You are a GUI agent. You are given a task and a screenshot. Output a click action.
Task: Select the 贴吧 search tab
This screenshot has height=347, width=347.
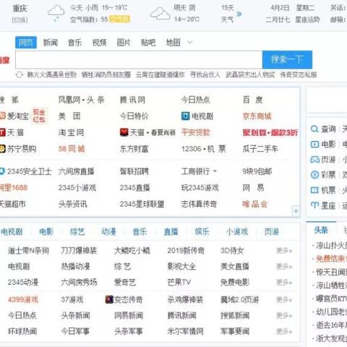pyautogui.click(x=148, y=43)
